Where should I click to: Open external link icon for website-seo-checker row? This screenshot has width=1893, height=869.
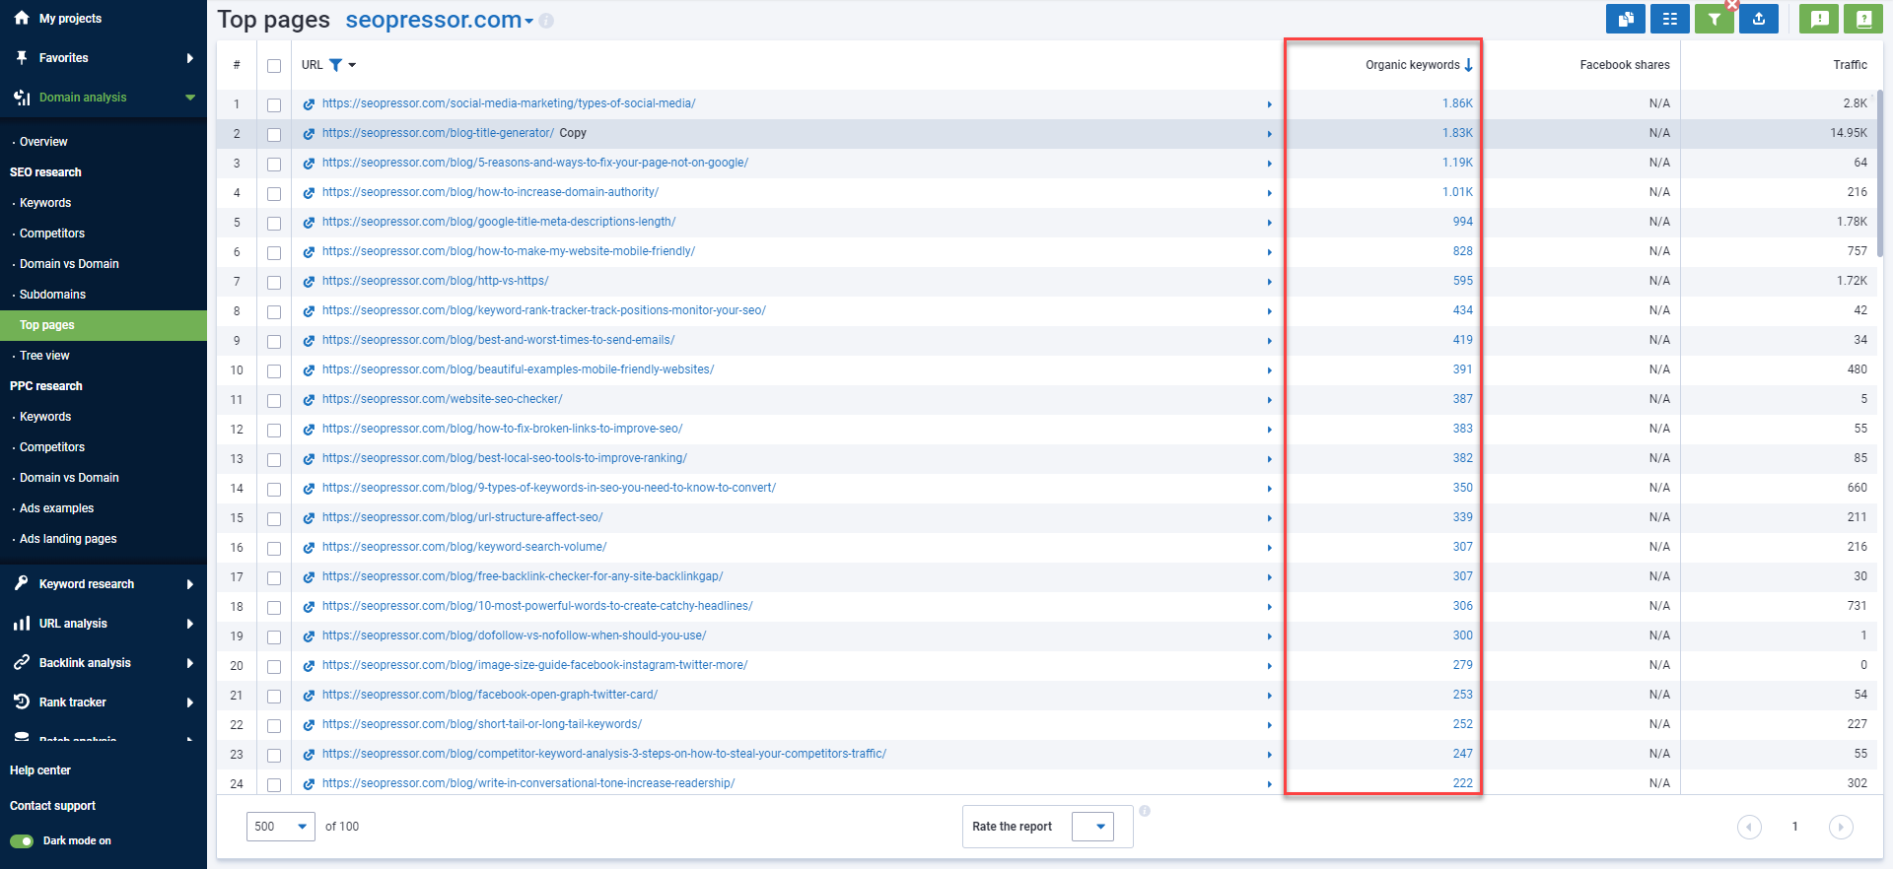tap(309, 400)
